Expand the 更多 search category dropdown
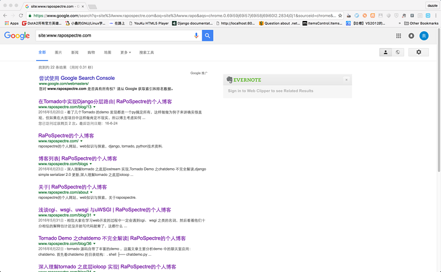This screenshot has width=441, height=272. click(125, 53)
